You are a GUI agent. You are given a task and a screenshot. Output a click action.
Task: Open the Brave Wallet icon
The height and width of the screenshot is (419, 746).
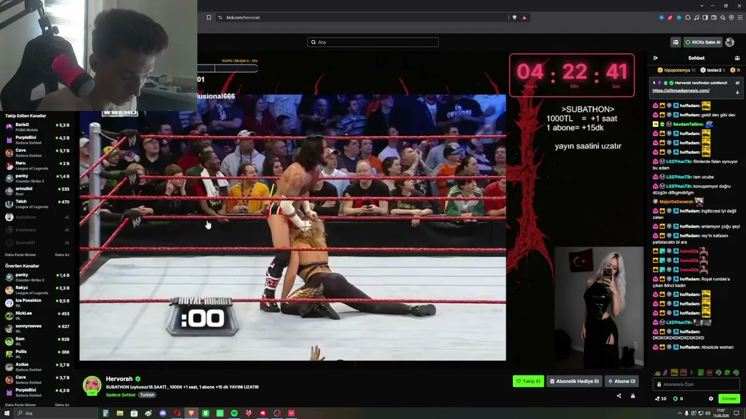(x=714, y=17)
